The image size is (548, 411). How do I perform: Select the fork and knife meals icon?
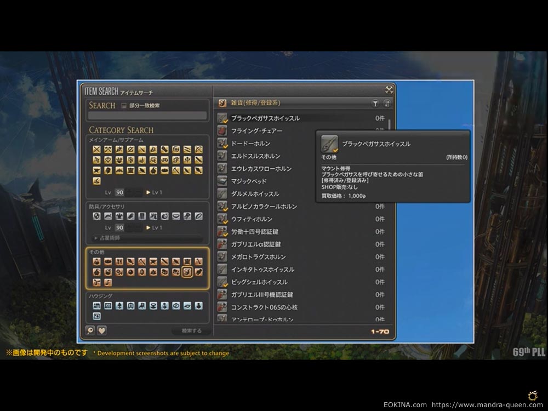click(x=119, y=261)
